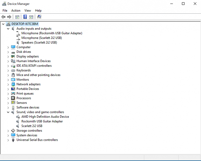Click the Back arrow toolbar icon
This screenshot has height=161, width=201.
tap(3, 17)
